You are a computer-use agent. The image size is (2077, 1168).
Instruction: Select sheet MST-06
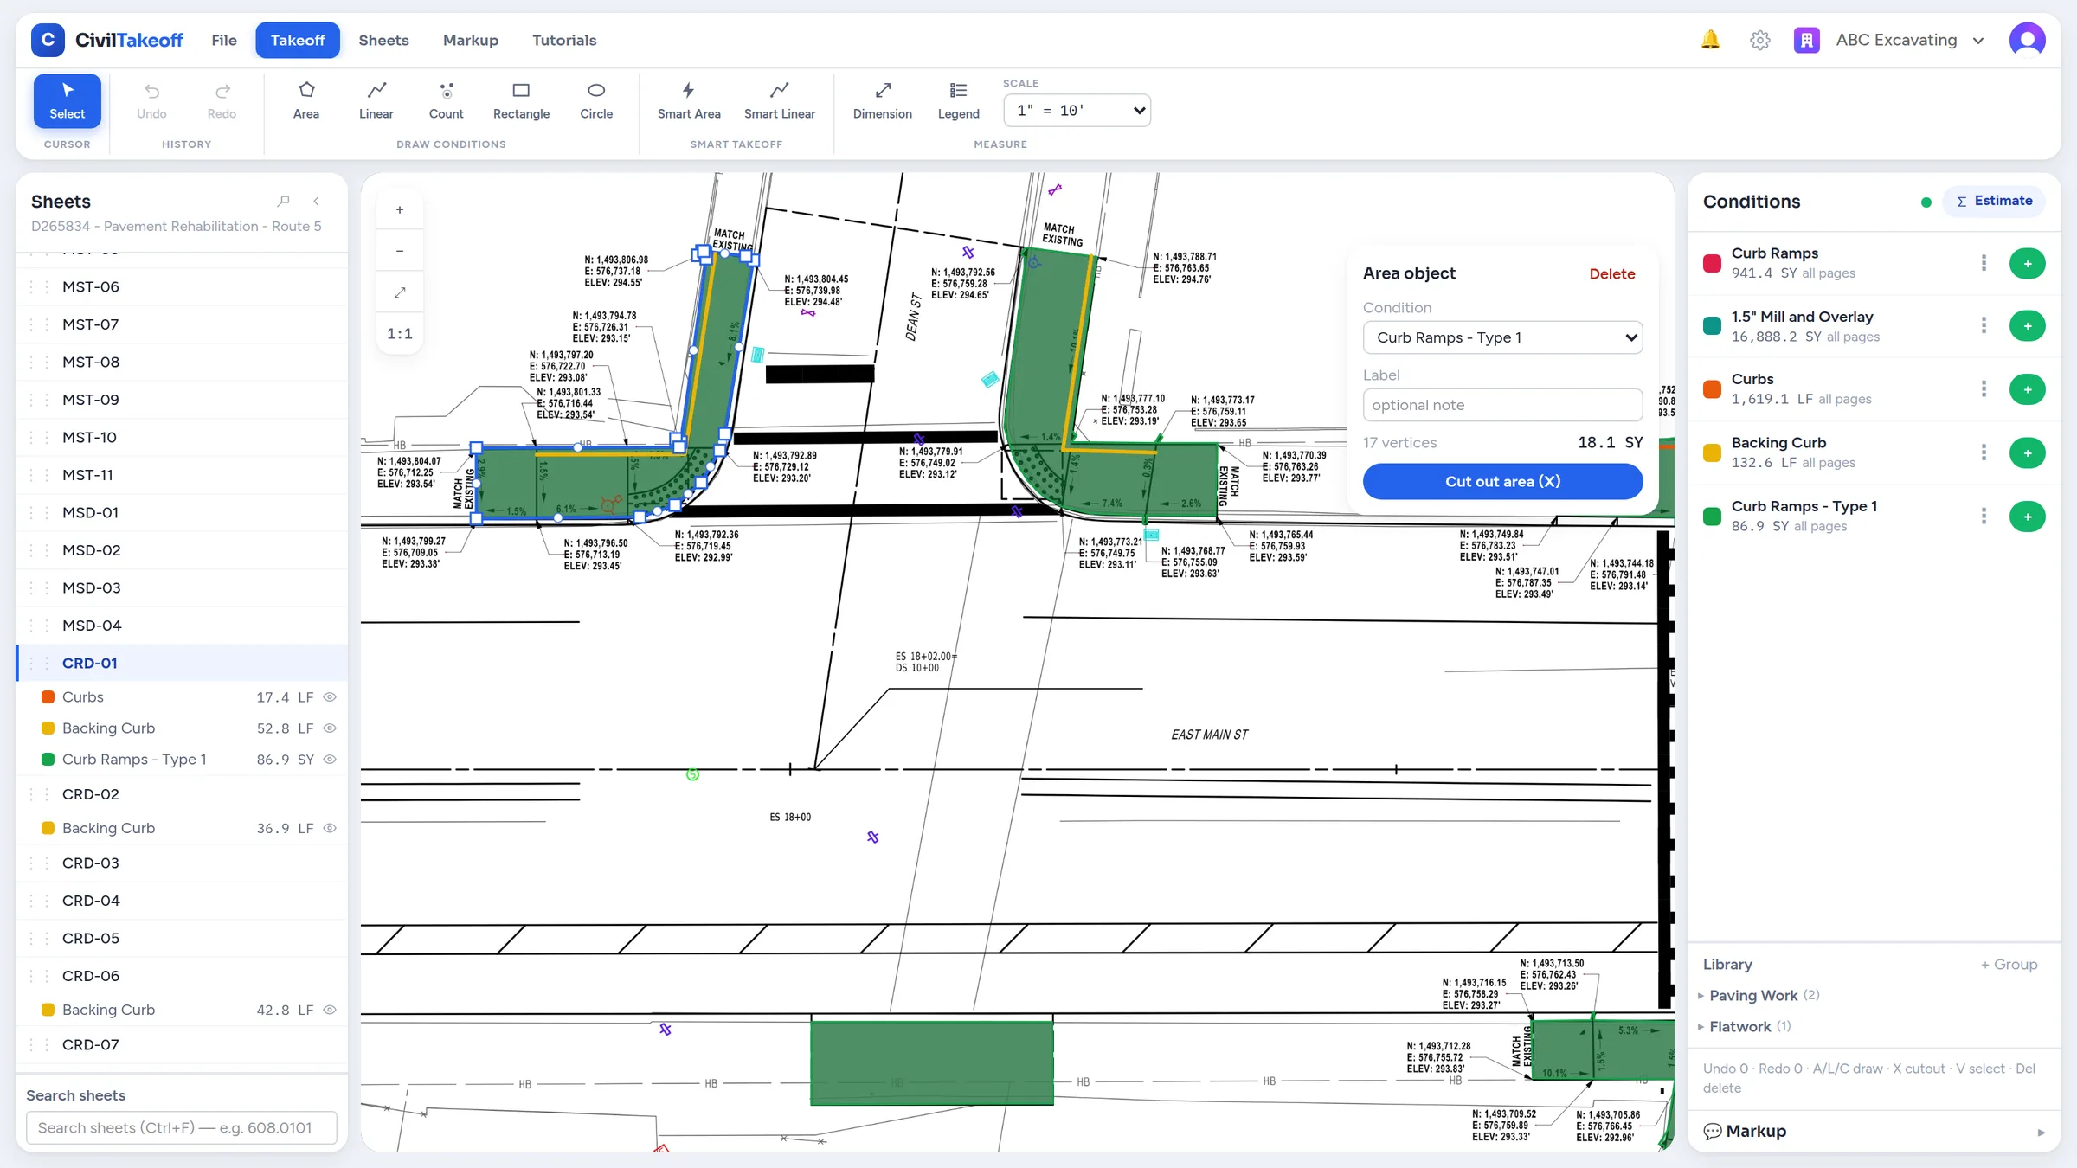point(182,287)
